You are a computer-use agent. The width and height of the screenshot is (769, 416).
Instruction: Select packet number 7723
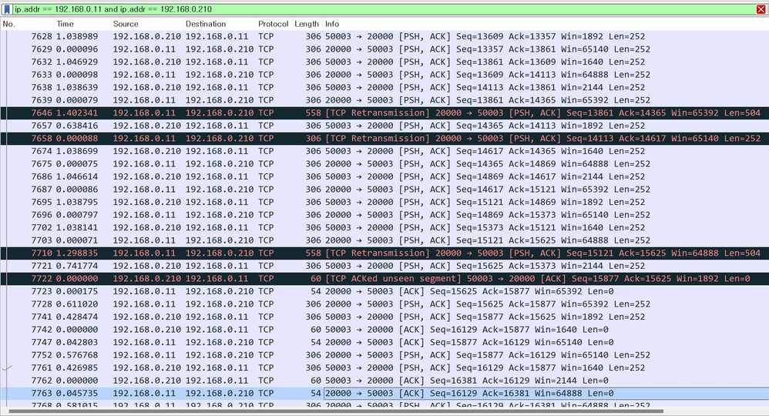click(x=384, y=291)
